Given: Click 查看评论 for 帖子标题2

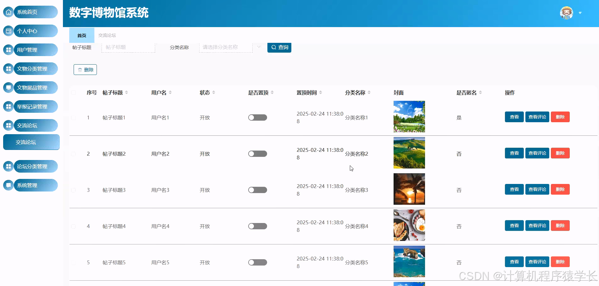Looking at the screenshot, I should coord(537,153).
